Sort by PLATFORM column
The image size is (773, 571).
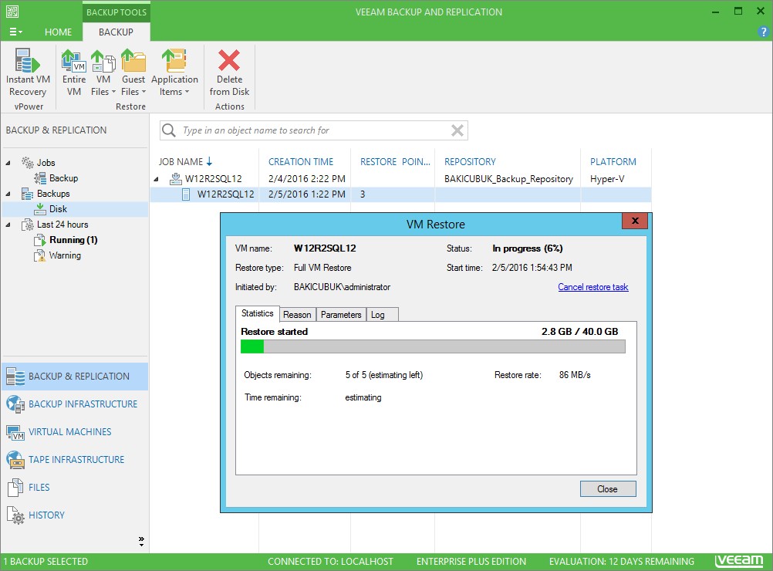pyautogui.click(x=613, y=162)
